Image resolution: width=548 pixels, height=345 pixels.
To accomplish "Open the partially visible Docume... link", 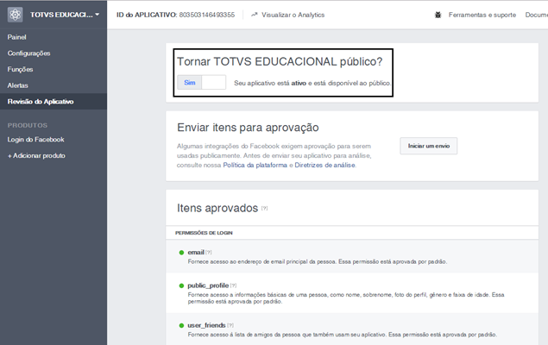I will [x=537, y=15].
